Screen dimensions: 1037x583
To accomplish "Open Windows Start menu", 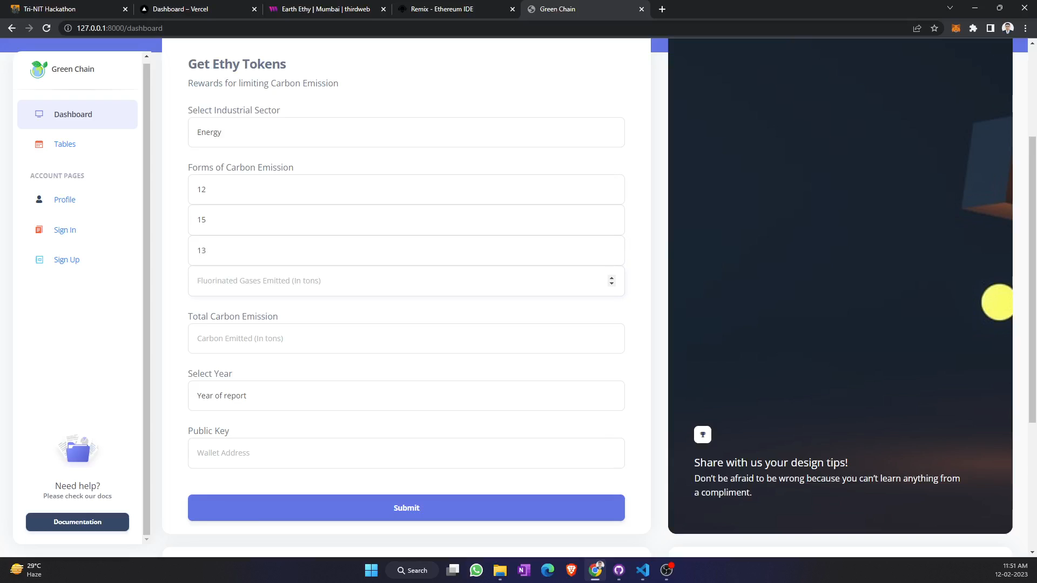I will (371, 570).
